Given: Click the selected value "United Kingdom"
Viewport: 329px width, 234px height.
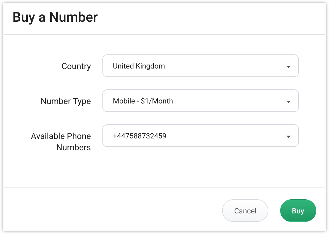Looking at the screenshot, I should [139, 66].
